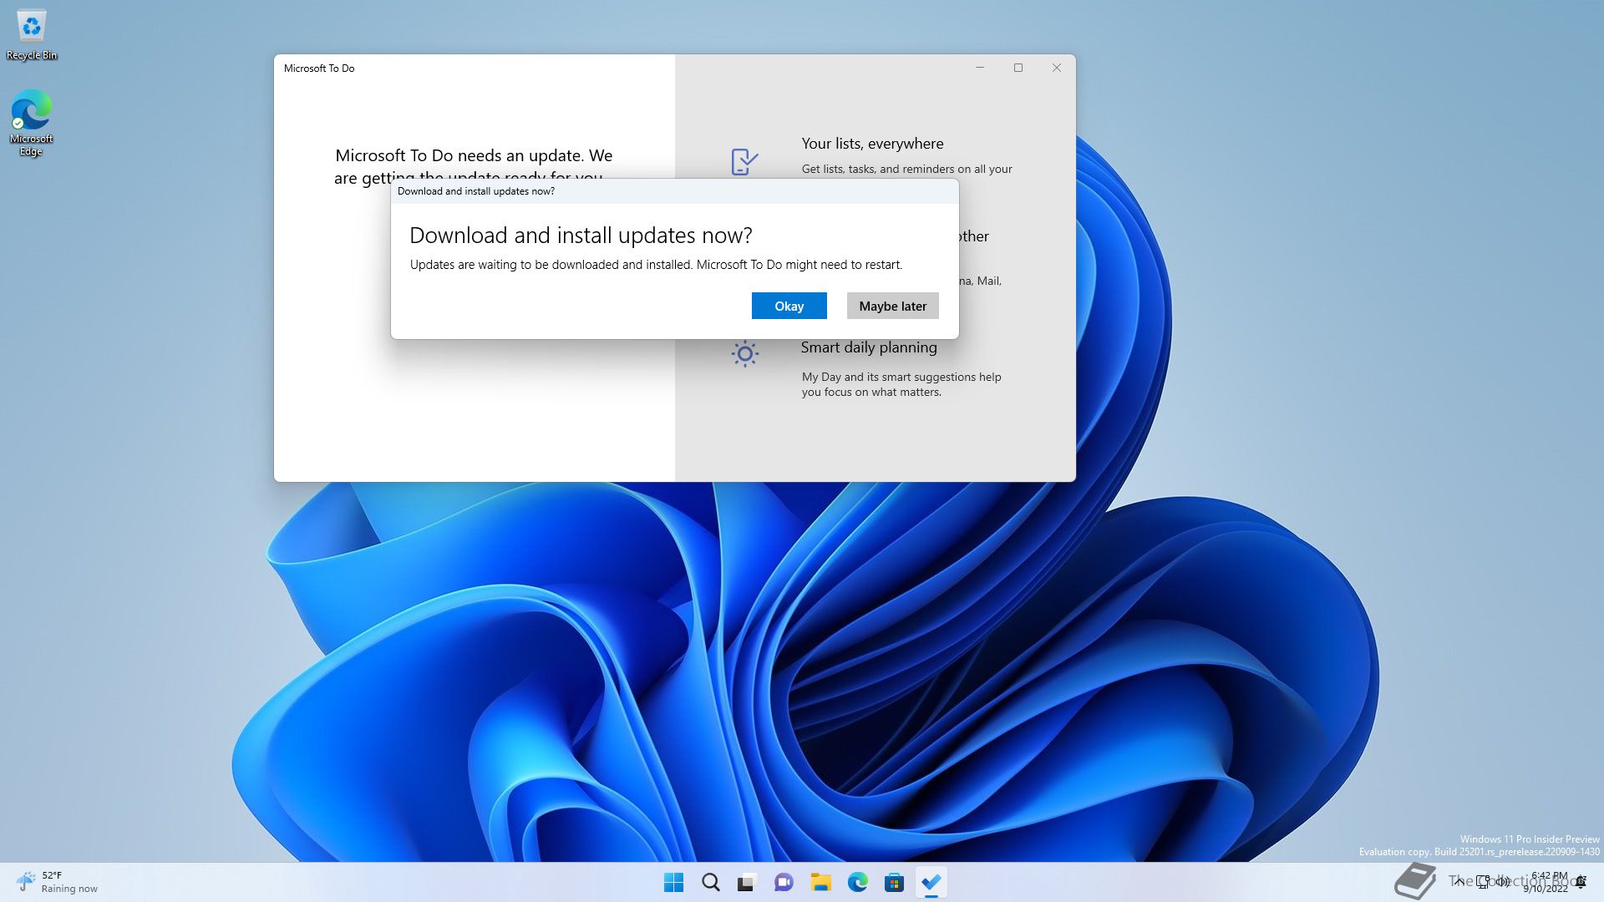Viewport: 1604px width, 902px height.
Task: Click the large 'Download and install updates now?' heading
Action: (x=581, y=236)
